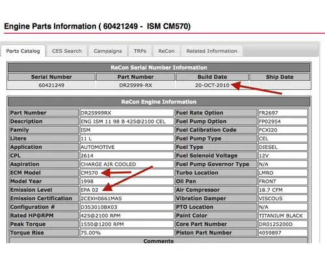The width and height of the screenshot is (325, 260).
Task: Select Air Compressor value 18.7 CFM
Action: [283, 190]
